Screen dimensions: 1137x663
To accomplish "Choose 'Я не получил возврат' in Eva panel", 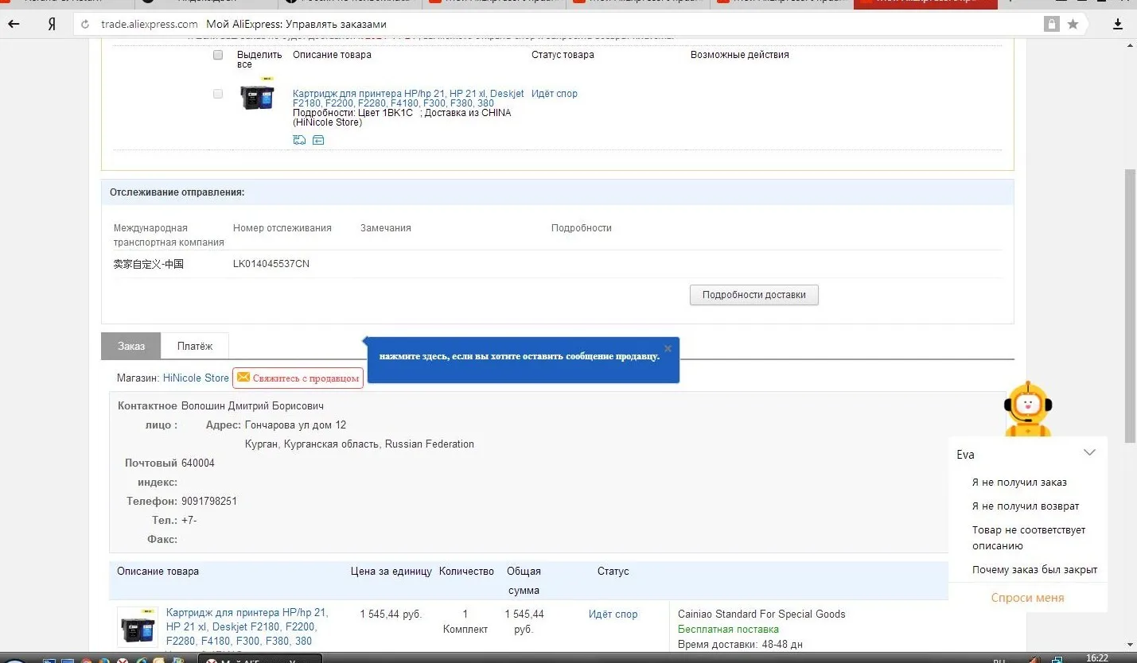I will click(1026, 506).
